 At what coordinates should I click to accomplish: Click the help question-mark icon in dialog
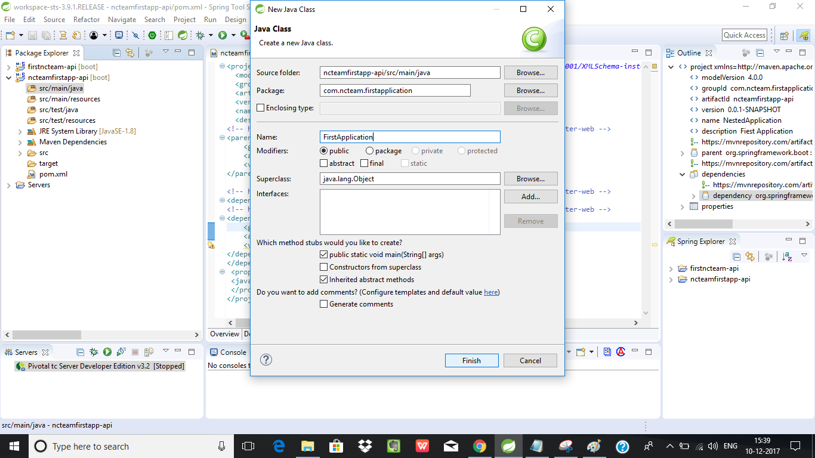pyautogui.click(x=266, y=360)
